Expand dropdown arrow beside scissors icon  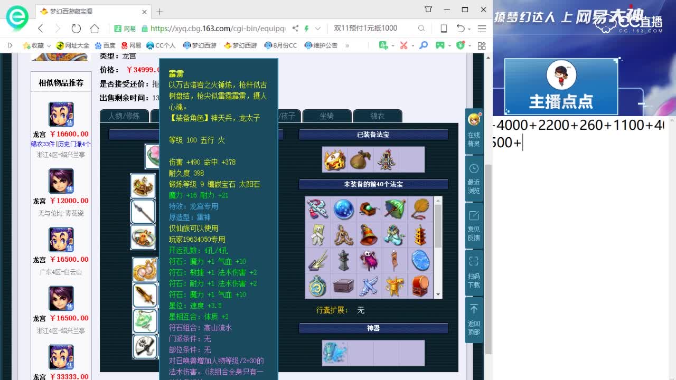coord(412,46)
